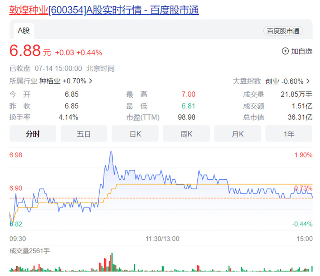Expand the 创业 index chevron
Image resolution: width=320 pixels, height=276 pixels.
(308, 81)
